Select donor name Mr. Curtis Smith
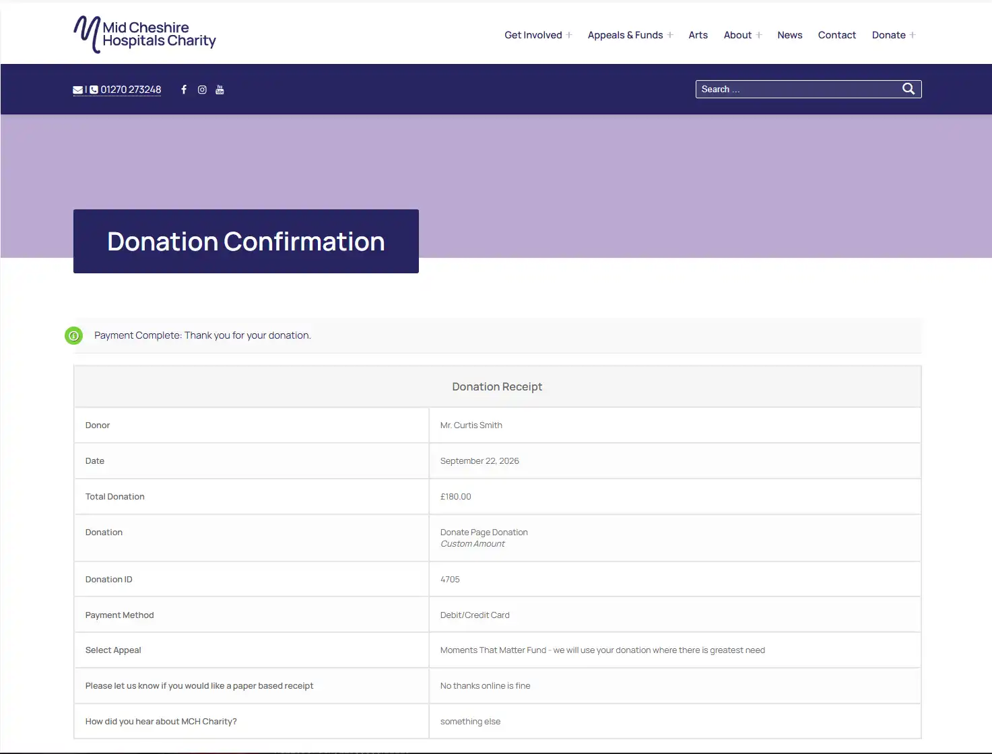 pyautogui.click(x=471, y=425)
